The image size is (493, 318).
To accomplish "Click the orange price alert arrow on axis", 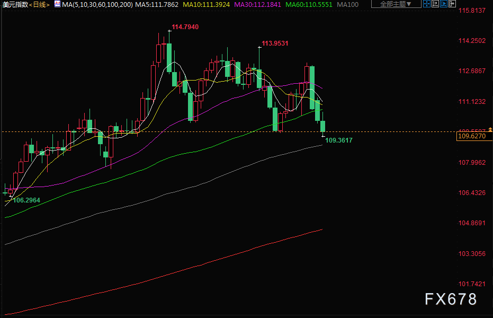I will point(490,130).
